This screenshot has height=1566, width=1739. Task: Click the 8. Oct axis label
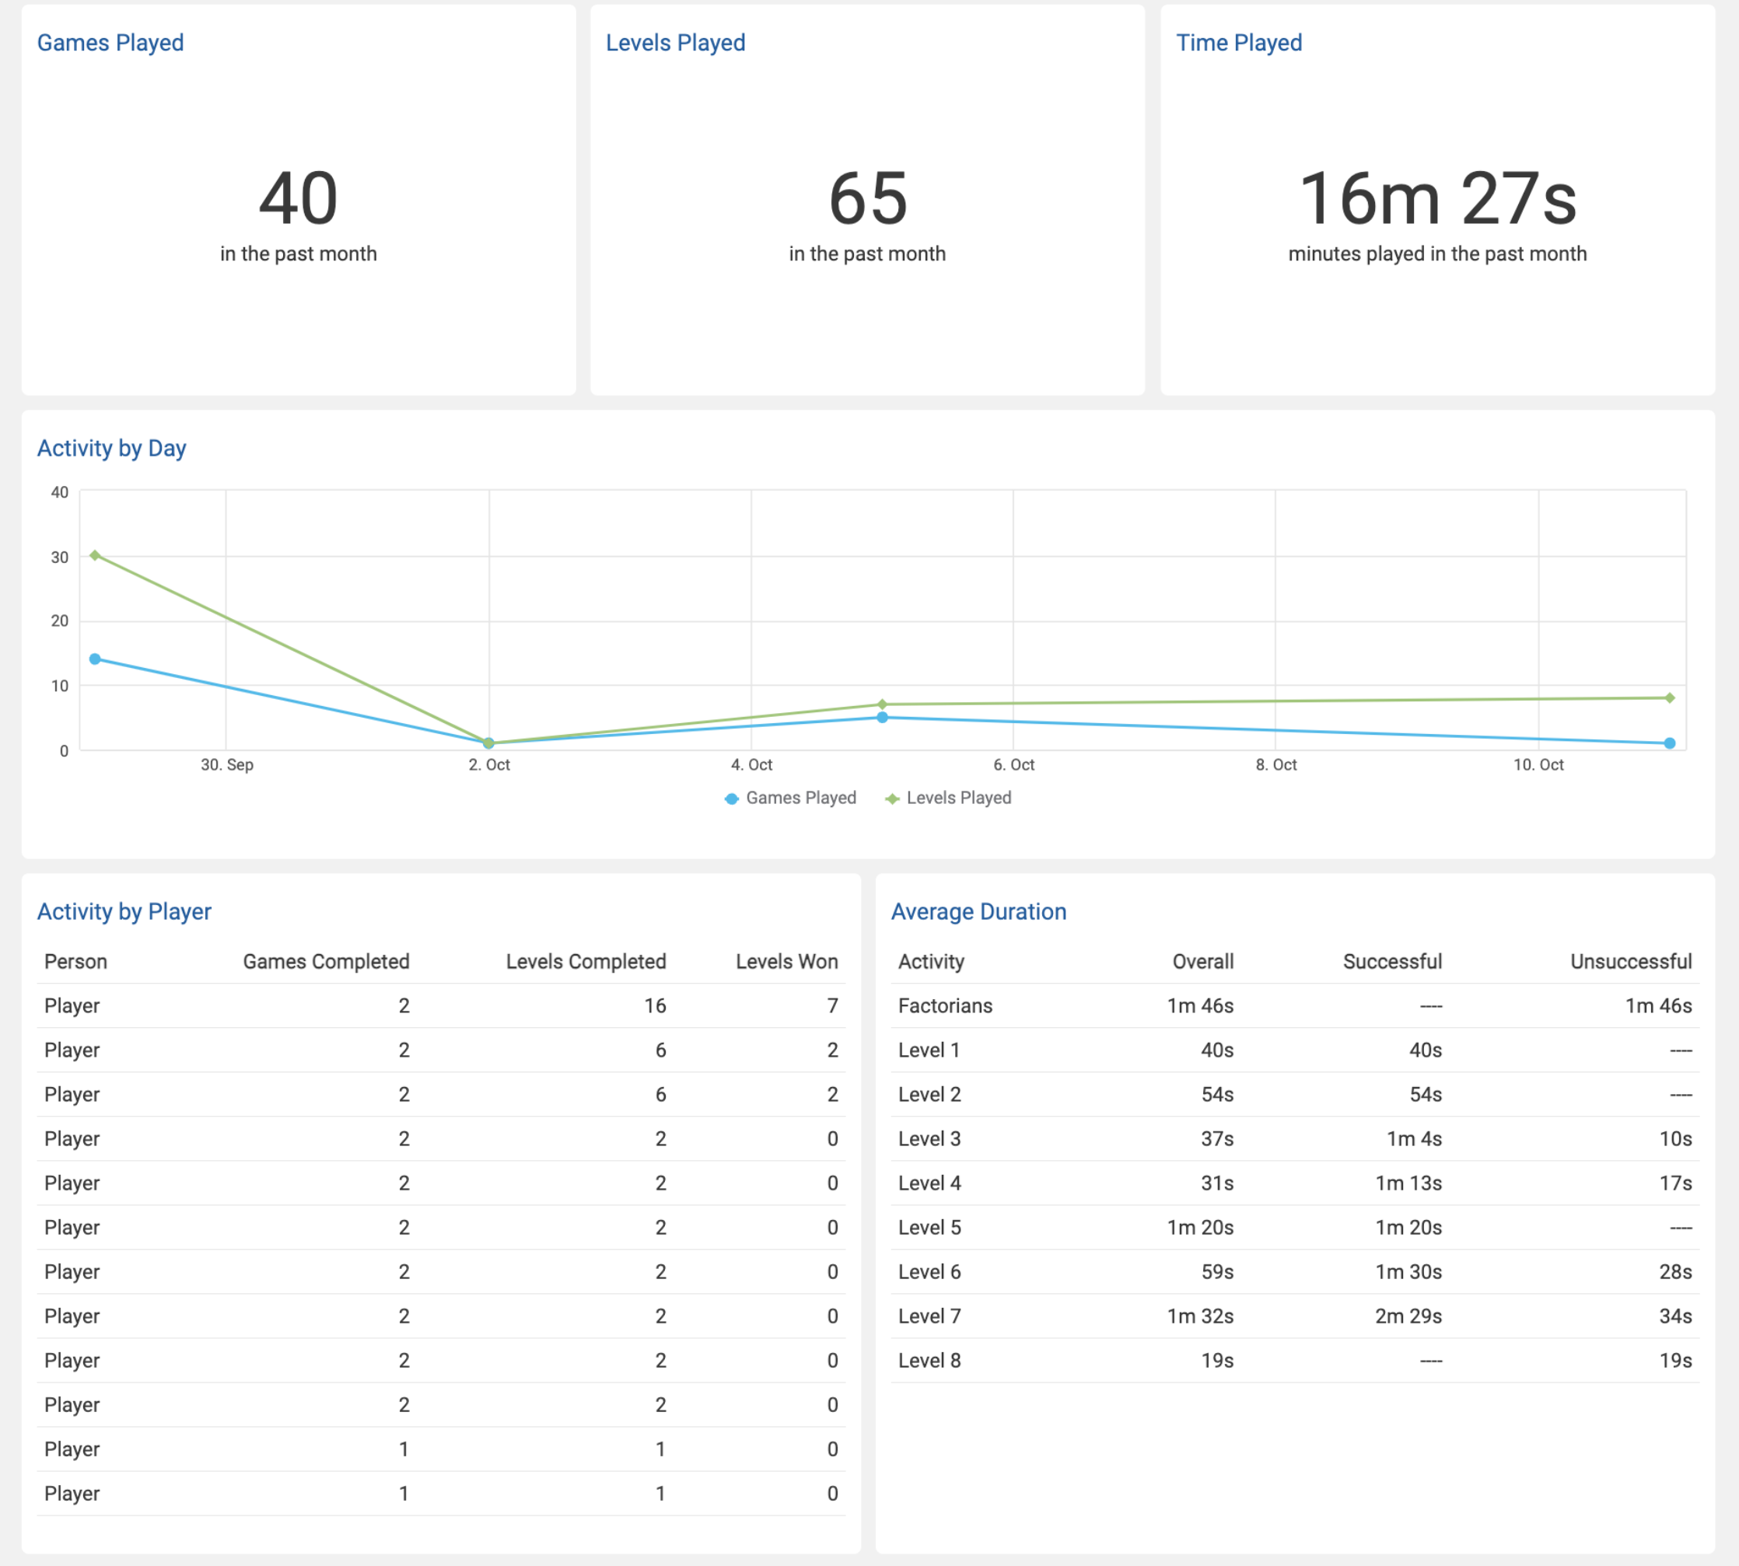click(x=1276, y=764)
